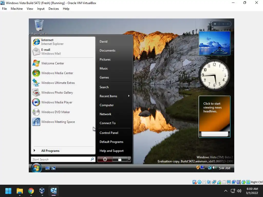This screenshot has width=263, height=197.
Task: Open Windows Mail E-mail entry
Action: (x=63, y=52)
